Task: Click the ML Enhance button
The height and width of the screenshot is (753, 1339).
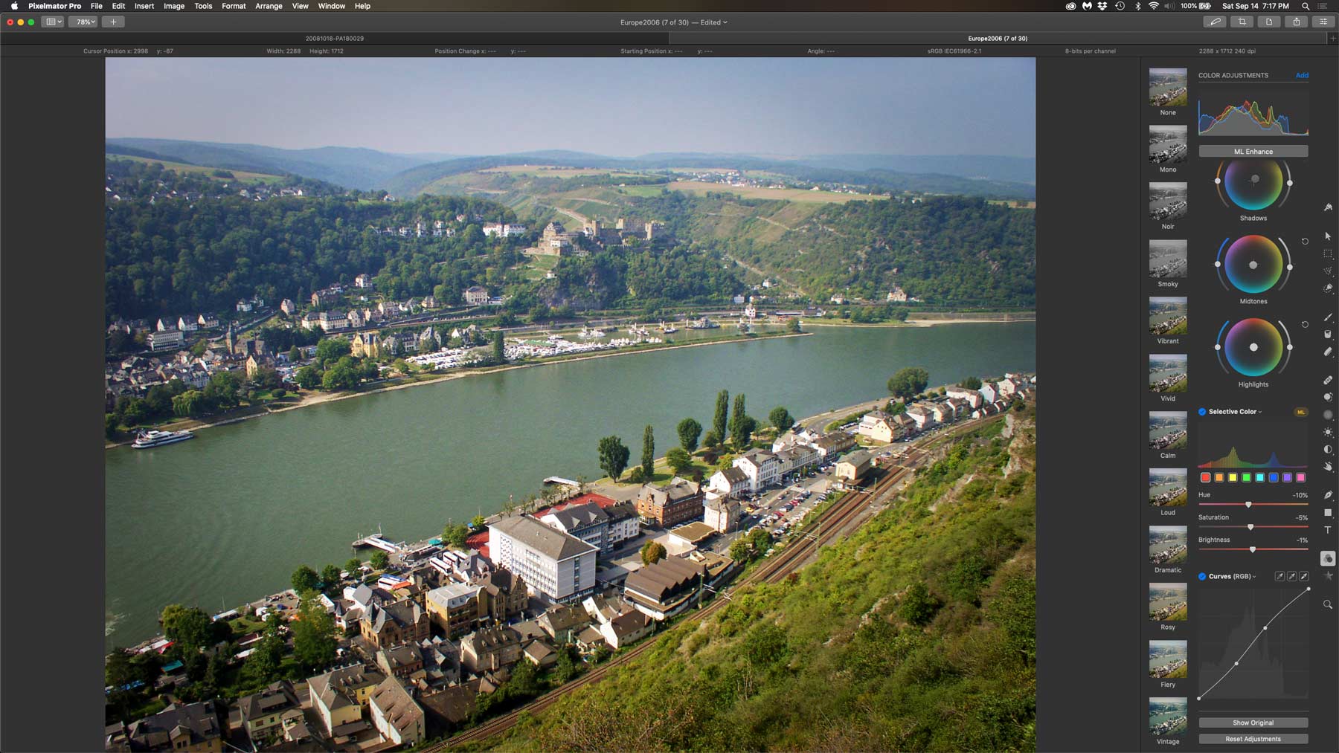Action: (1253, 152)
